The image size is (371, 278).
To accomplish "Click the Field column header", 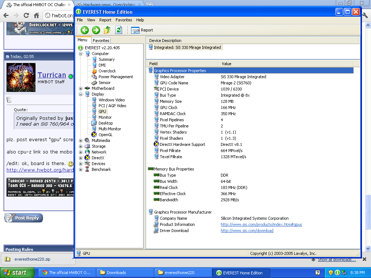I will tap(183, 64).
